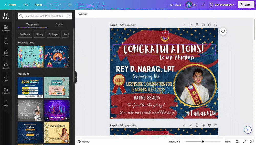Switch to the Styles tab
256x145 pixels.
(x=59, y=24)
